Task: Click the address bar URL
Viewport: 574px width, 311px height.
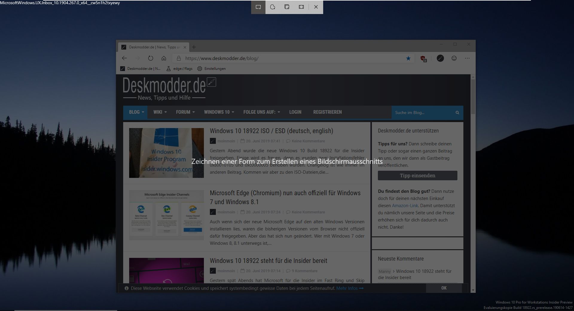Action: pos(222,58)
